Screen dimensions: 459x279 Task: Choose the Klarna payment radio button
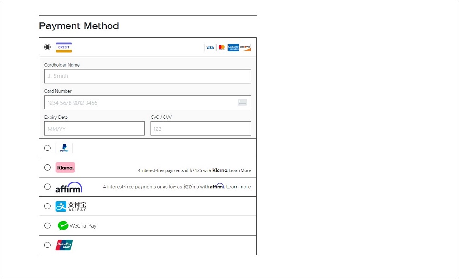(47, 167)
